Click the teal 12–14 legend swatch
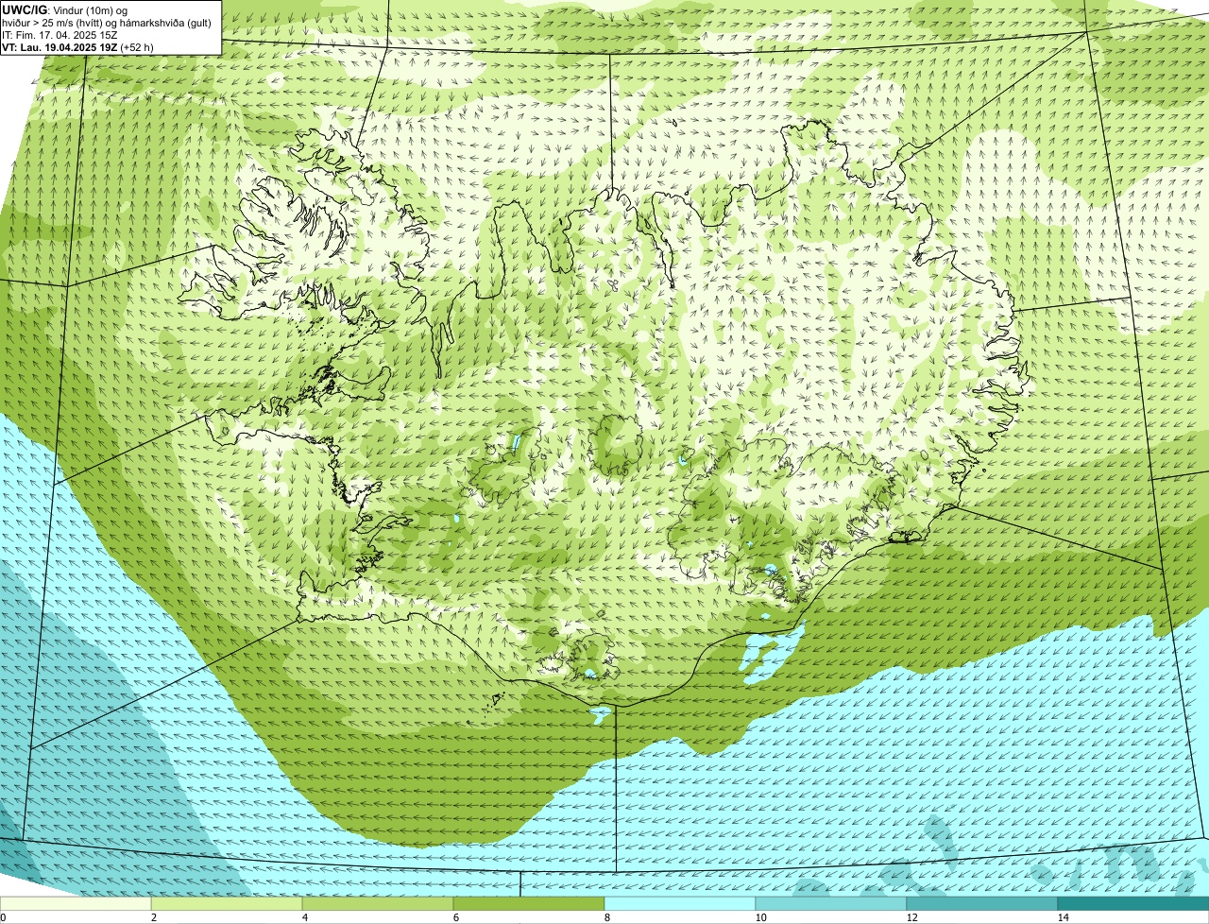 (x=982, y=903)
